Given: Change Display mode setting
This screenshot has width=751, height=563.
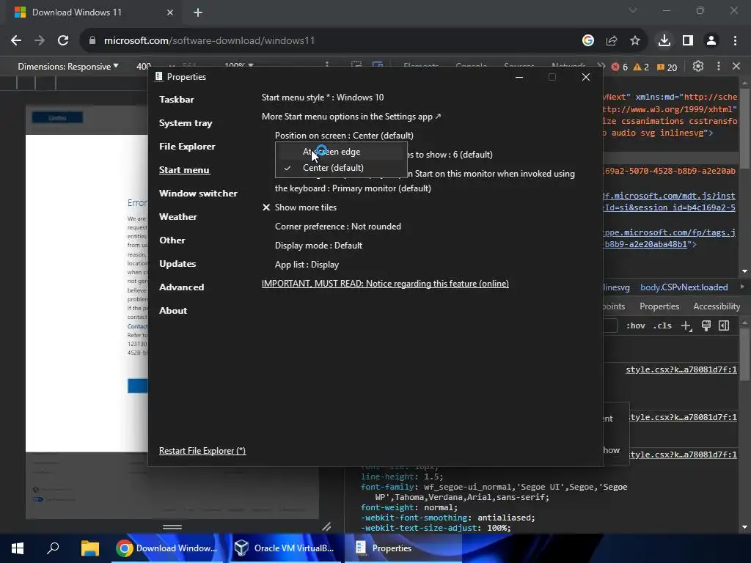Looking at the screenshot, I should (318, 246).
